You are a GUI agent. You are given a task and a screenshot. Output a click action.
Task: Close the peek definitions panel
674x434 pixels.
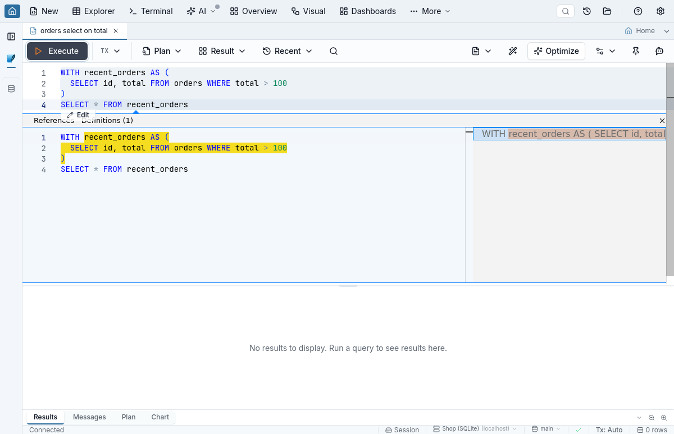(662, 121)
